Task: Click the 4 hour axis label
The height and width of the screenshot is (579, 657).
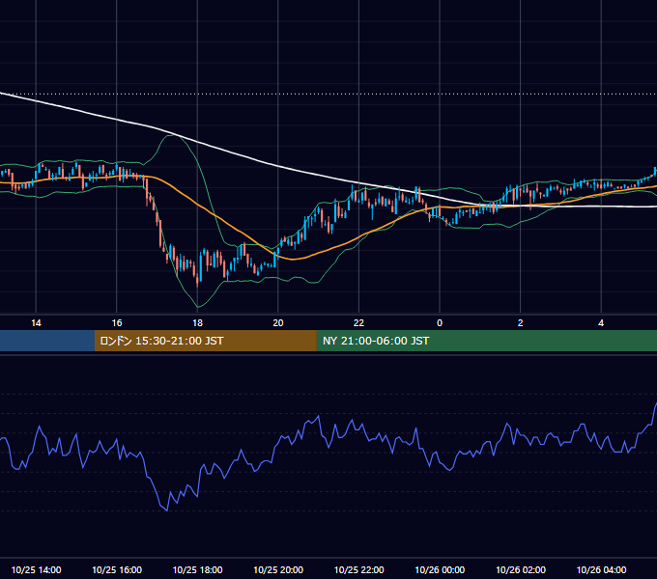Action: pos(601,323)
